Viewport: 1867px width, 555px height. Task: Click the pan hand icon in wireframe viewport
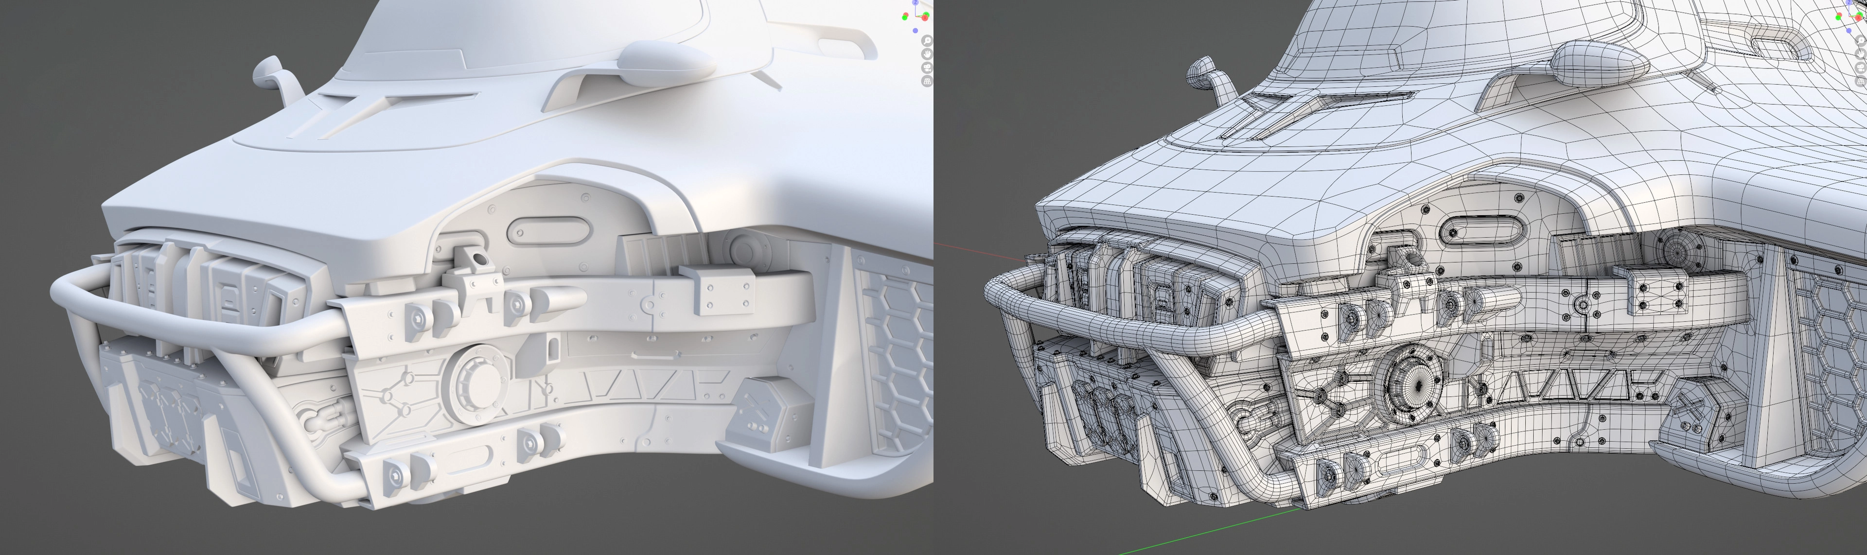1861,54
